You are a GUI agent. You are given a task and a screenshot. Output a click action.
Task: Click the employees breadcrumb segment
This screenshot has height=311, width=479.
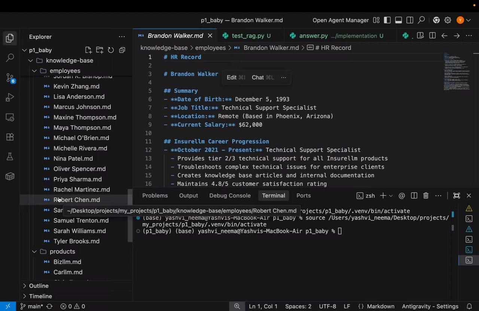(x=210, y=48)
